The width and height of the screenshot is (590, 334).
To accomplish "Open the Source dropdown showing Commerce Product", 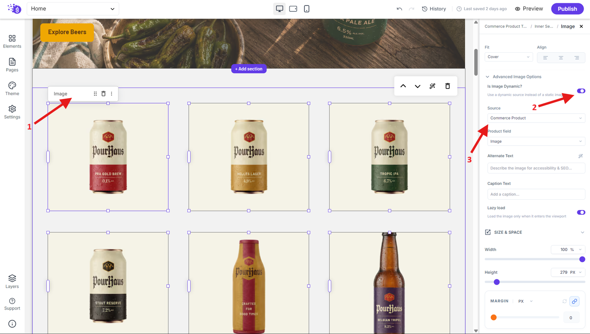I will [x=536, y=118].
